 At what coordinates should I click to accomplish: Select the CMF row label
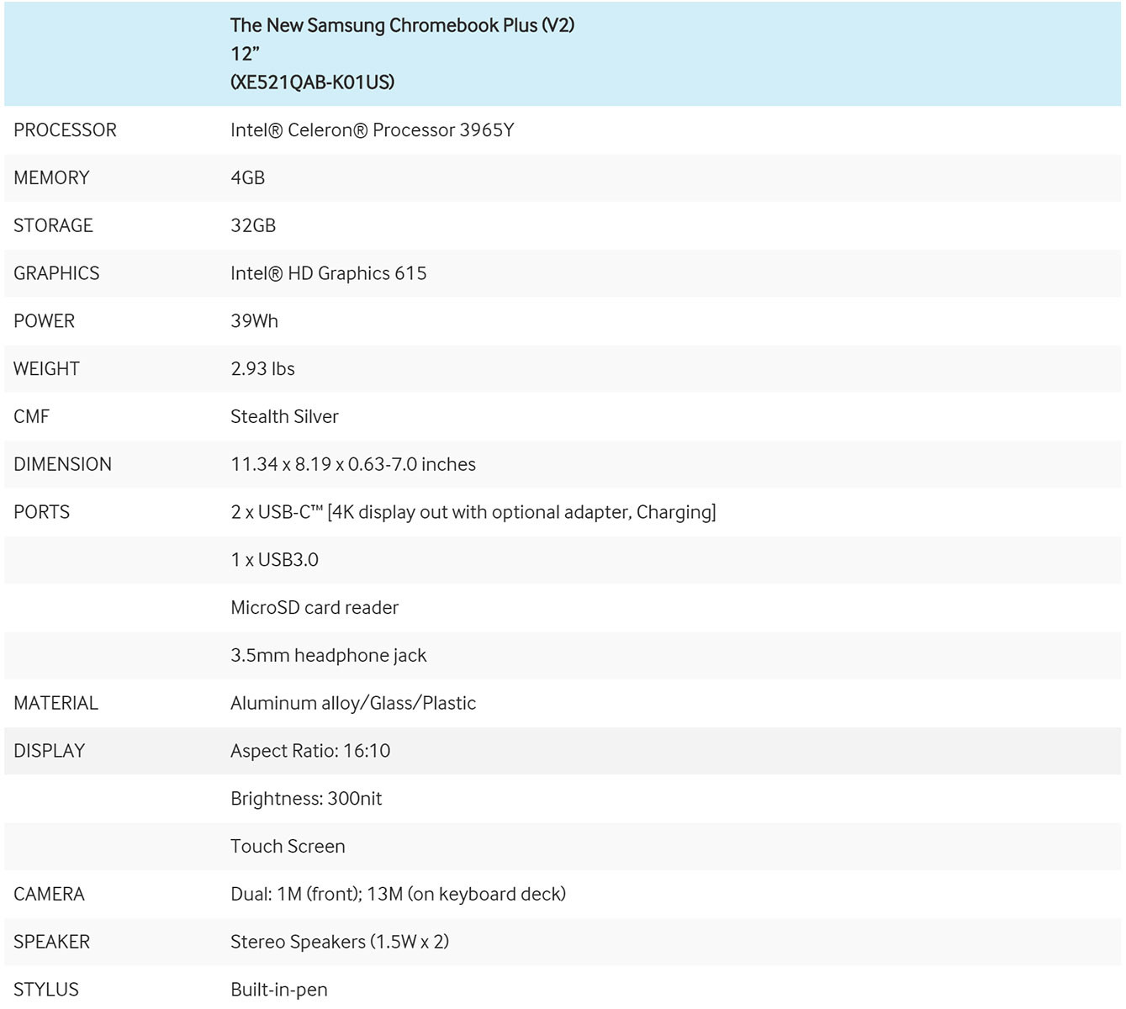[x=31, y=417]
